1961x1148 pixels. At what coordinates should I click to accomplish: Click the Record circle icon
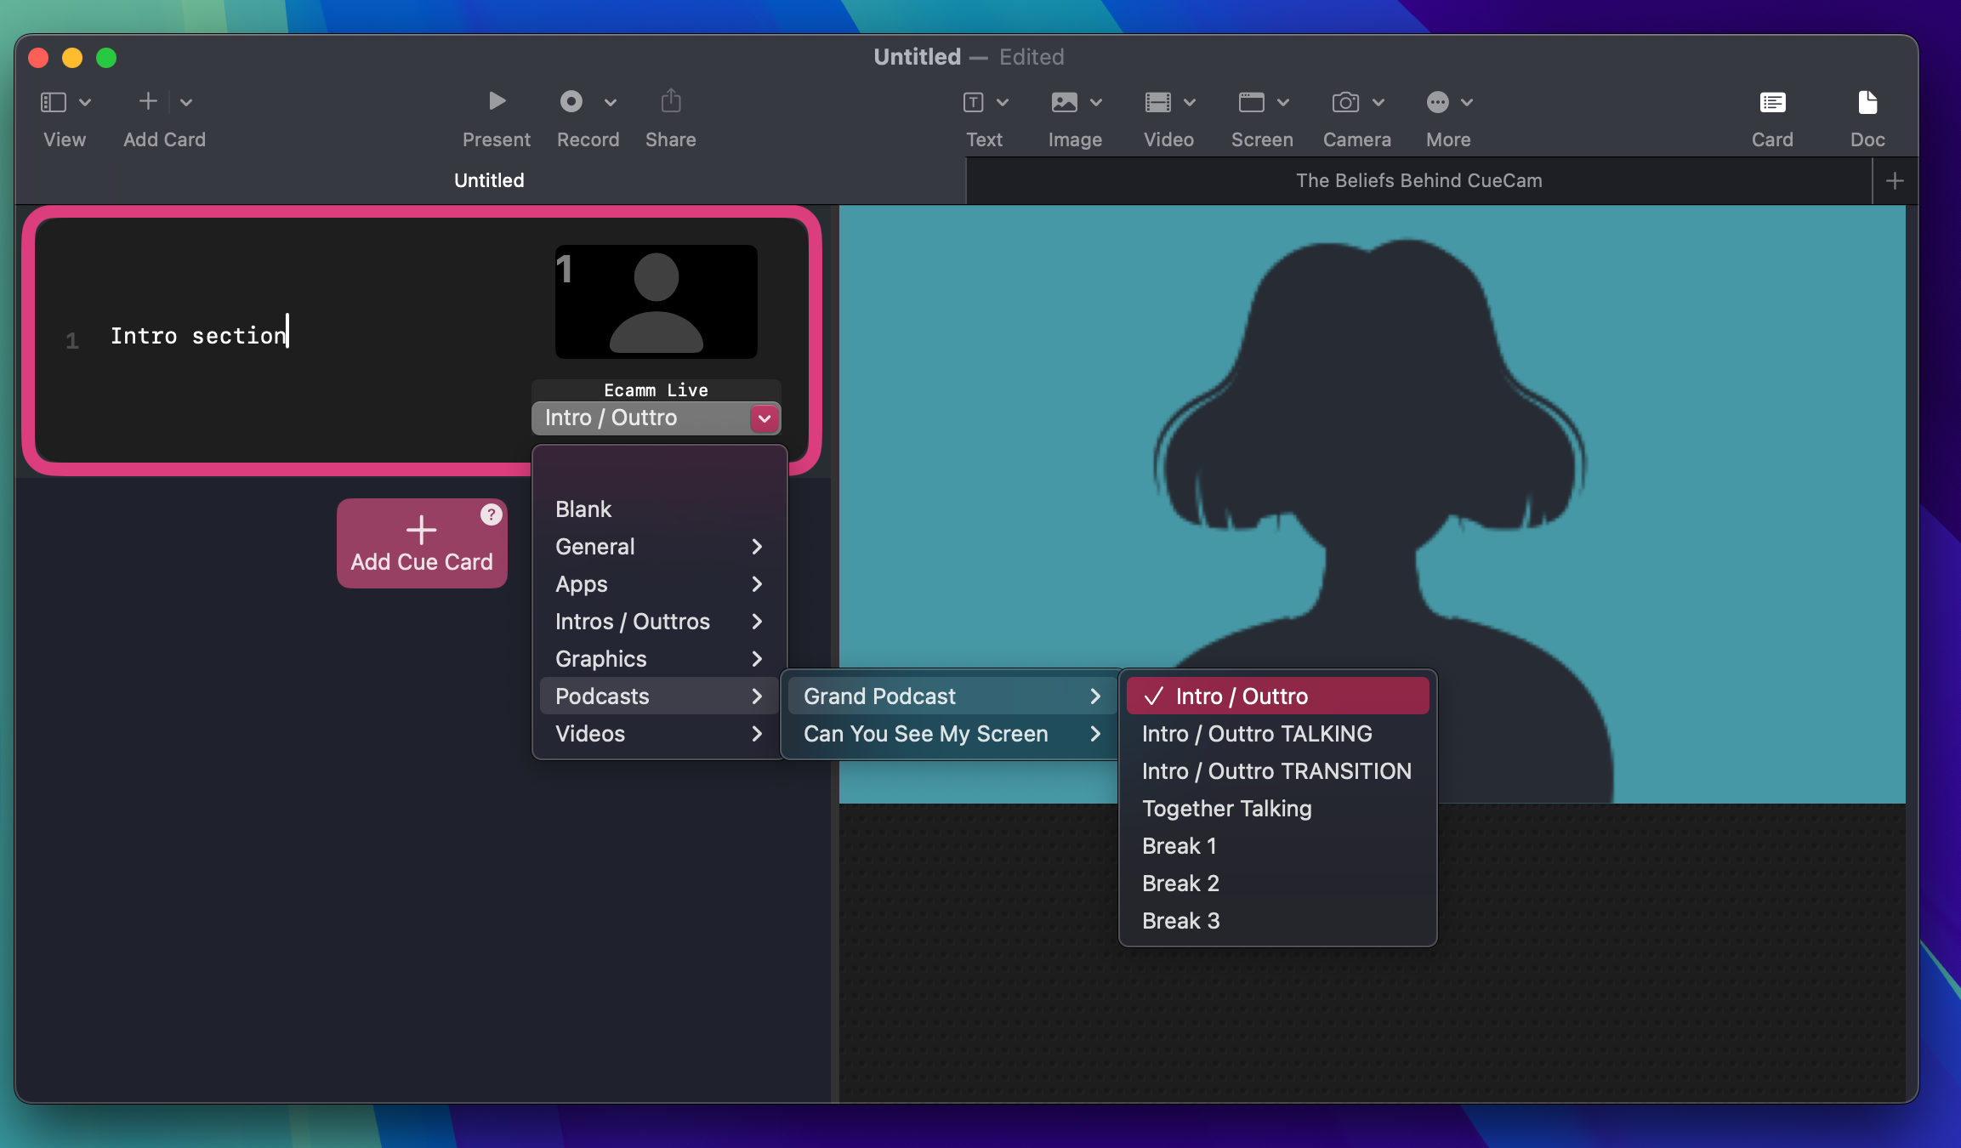[x=571, y=102]
